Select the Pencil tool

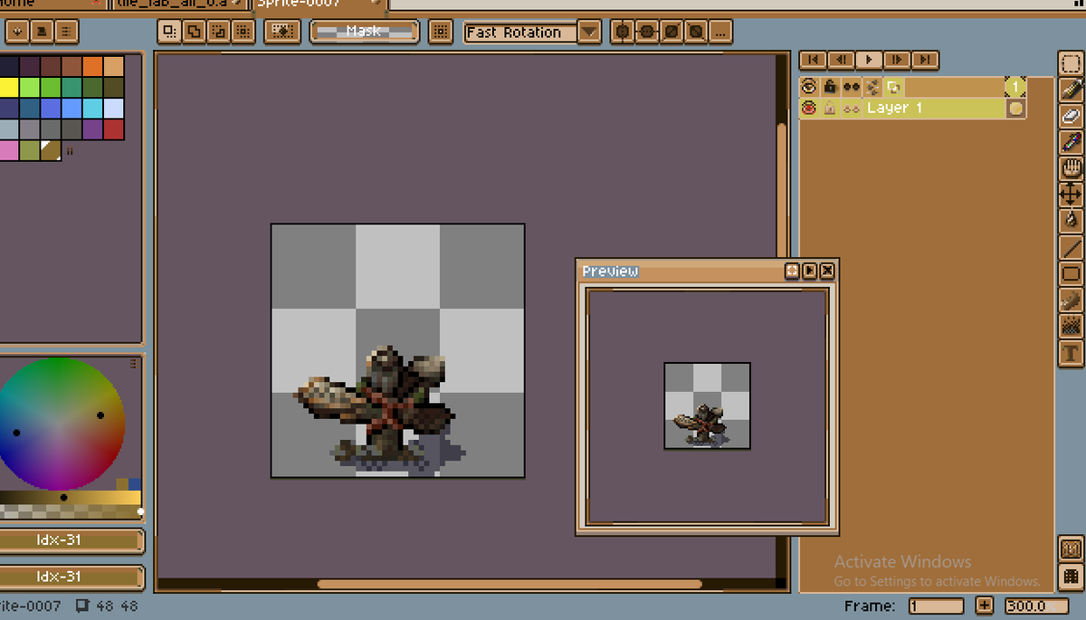(1072, 91)
